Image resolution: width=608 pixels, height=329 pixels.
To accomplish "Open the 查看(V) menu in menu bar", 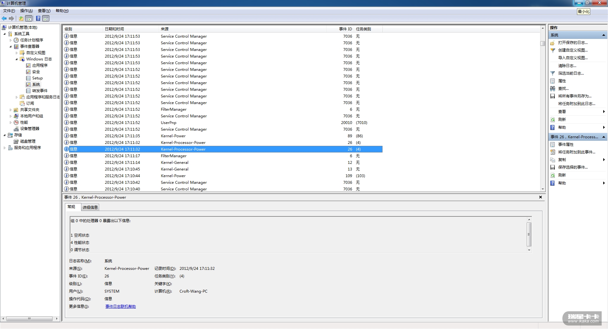I will (x=44, y=11).
